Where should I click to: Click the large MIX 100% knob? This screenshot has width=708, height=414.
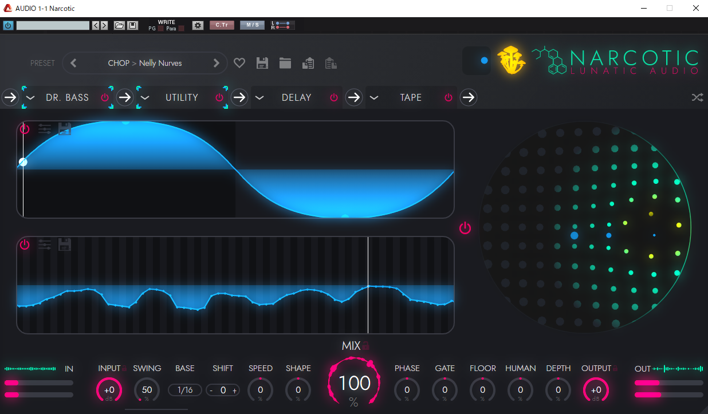pyautogui.click(x=353, y=383)
